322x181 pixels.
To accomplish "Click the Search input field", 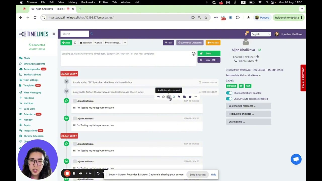I will coord(74,34).
